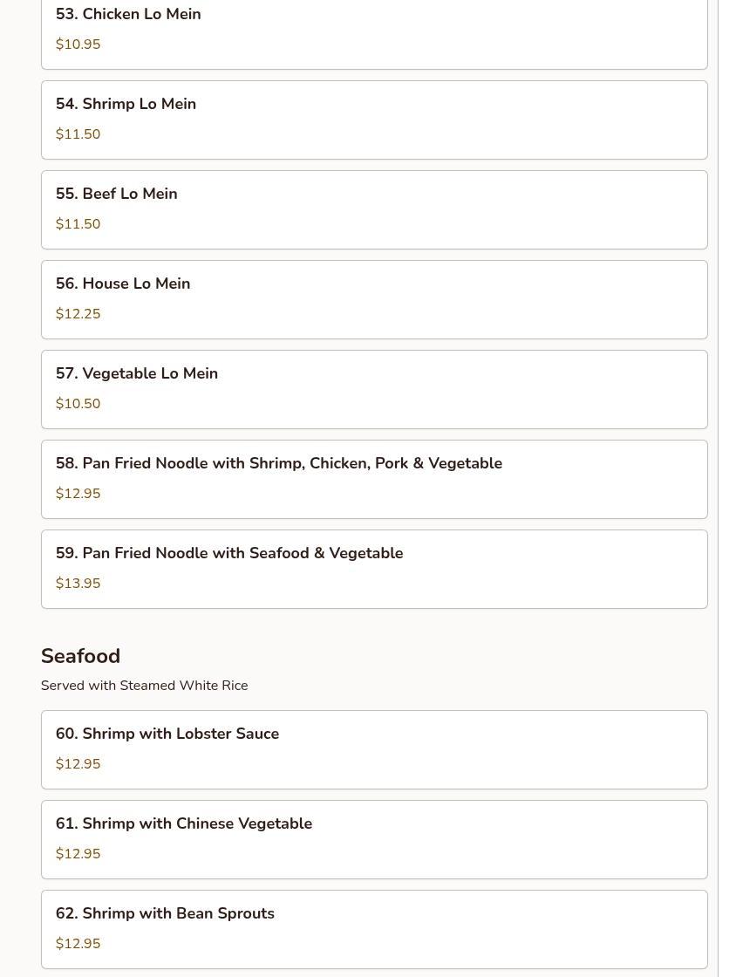Image resolution: width=736 pixels, height=977 pixels.
Task: Click the Seafood section heading
Action: pos(80,655)
